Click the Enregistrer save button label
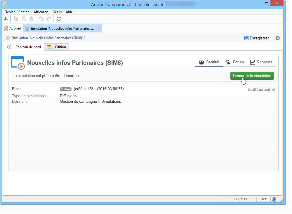 coord(259,38)
